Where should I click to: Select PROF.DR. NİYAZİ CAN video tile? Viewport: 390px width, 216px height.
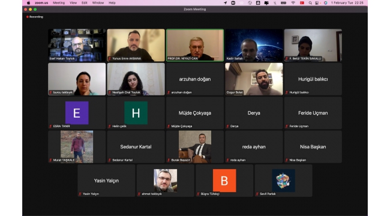click(x=195, y=45)
